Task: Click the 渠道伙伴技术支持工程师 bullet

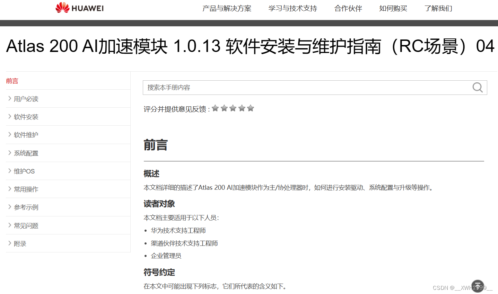Action: [184, 243]
